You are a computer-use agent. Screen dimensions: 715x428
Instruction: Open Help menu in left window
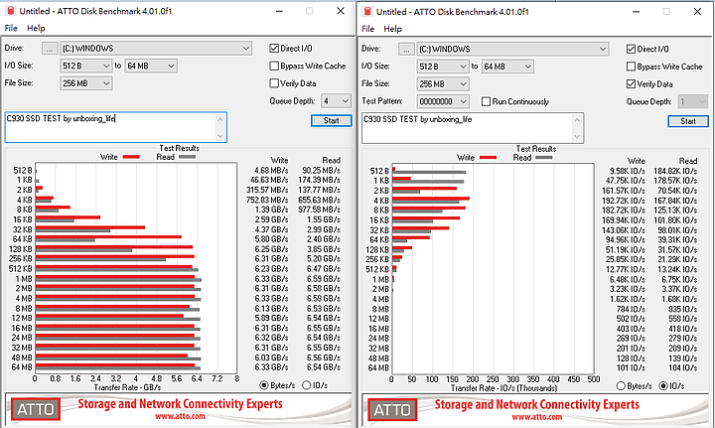36,28
